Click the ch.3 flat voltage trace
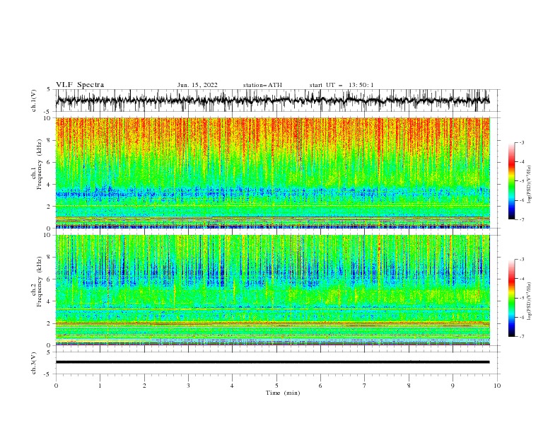The height and width of the screenshot is (433, 560). pyautogui.click(x=272, y=362)
